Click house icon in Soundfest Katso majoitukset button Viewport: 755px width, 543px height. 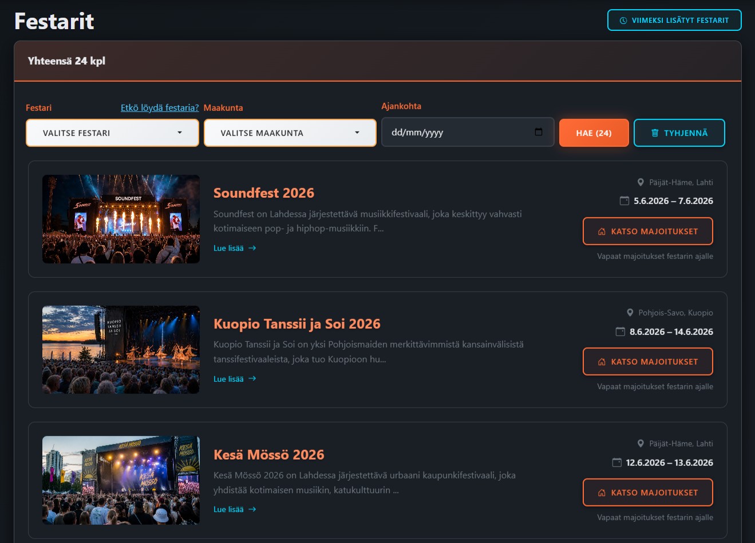[x=602, y=231]
